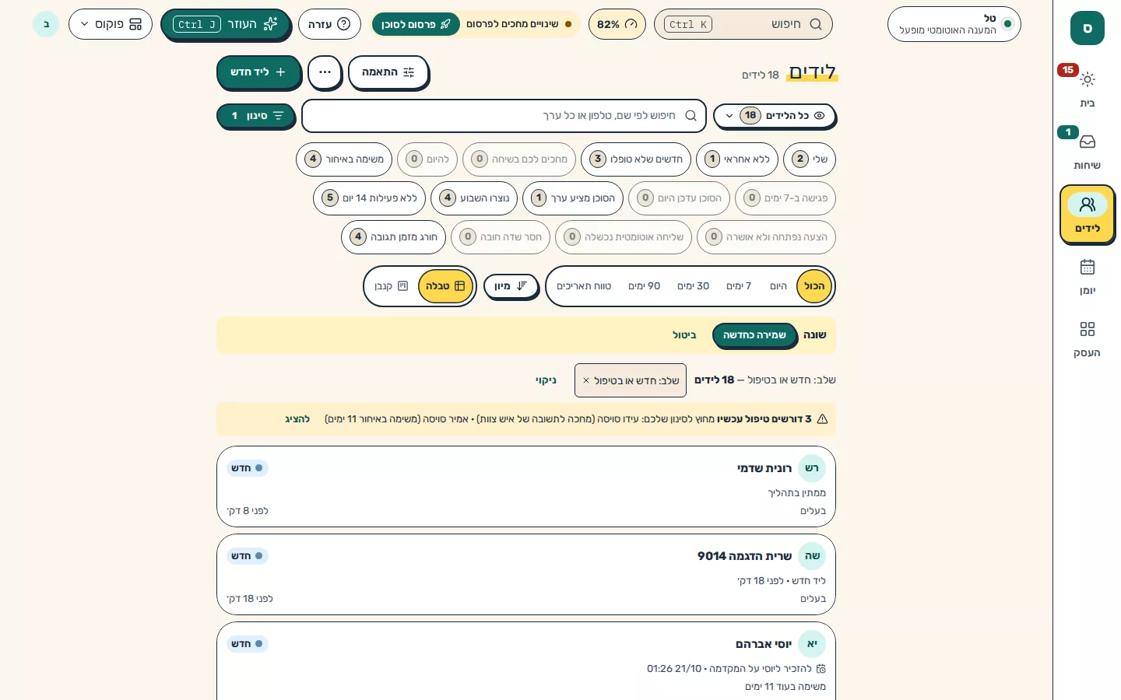Toggle the ללא אחראי filter chip
The image size is (1121, 700).
tap(737, 159)
